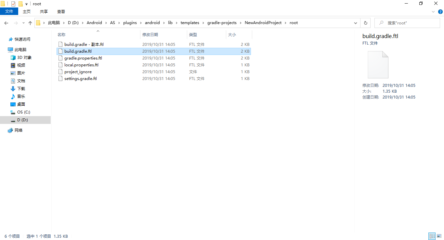Select file settings.gradle.ftl
The height and width of the screenshot is (240, 444).
[154, 79]
